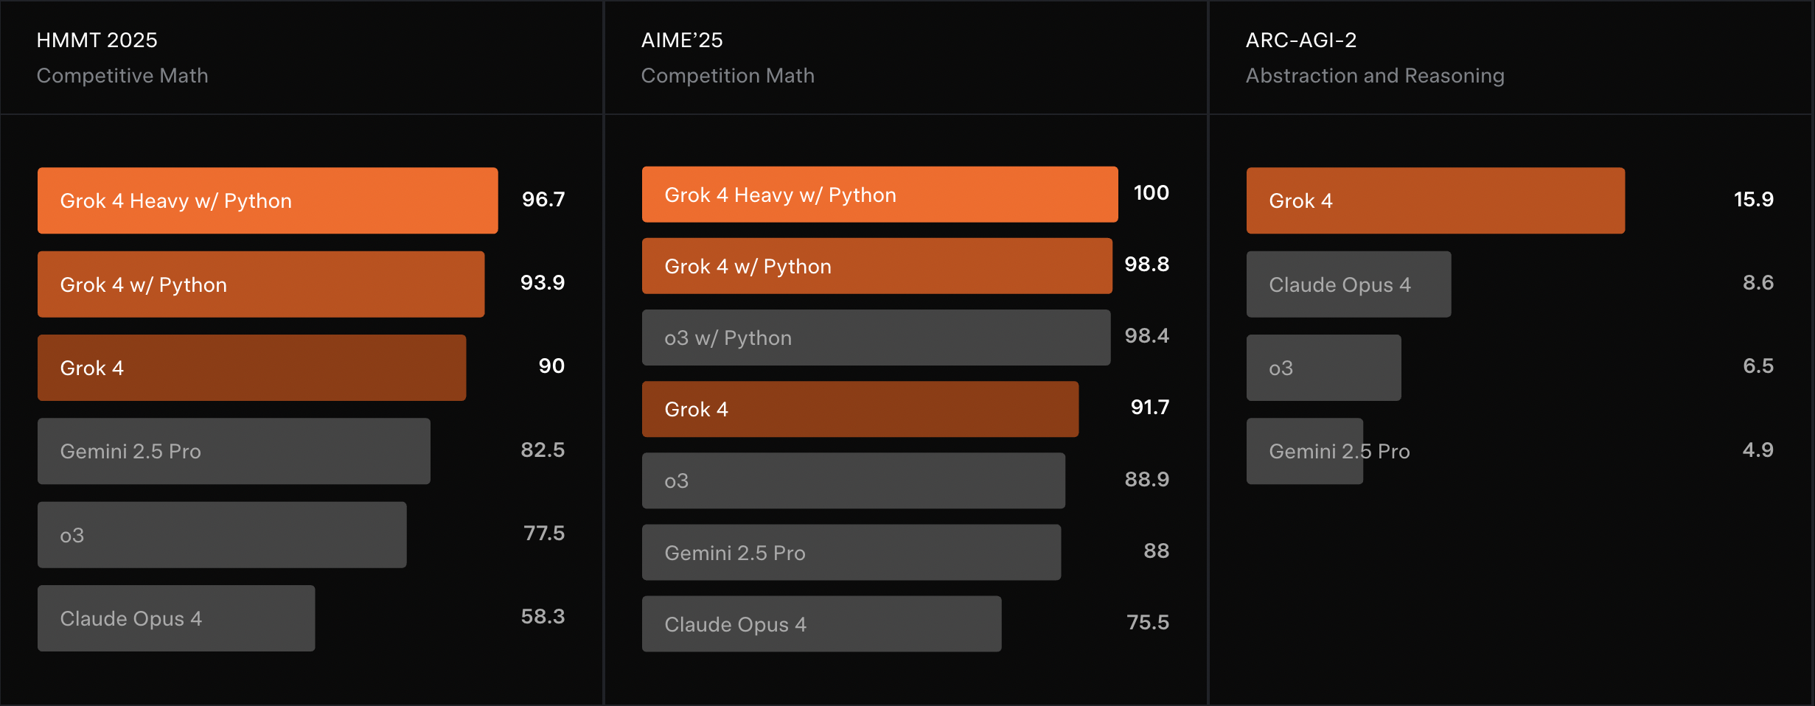Click the Grok 4 Heavy bar in HMMT
This screenshot has width=1815, height=706.
(268, 200)
